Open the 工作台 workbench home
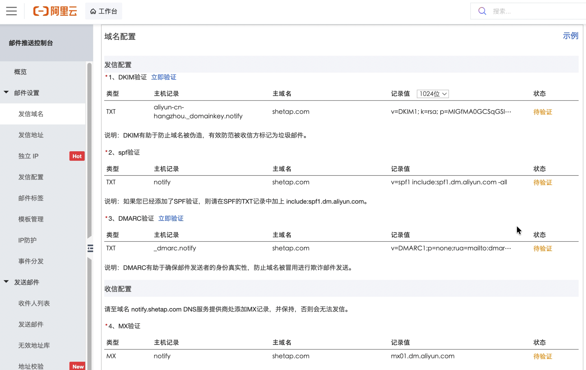 (x=103, y=11)
